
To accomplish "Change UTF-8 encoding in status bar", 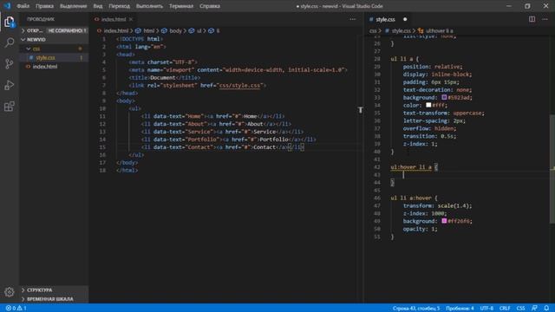I will pos(486,309).
